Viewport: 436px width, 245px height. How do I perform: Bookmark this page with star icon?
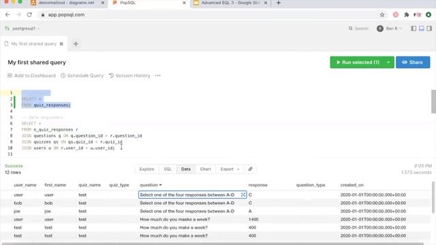pos(382,15)
